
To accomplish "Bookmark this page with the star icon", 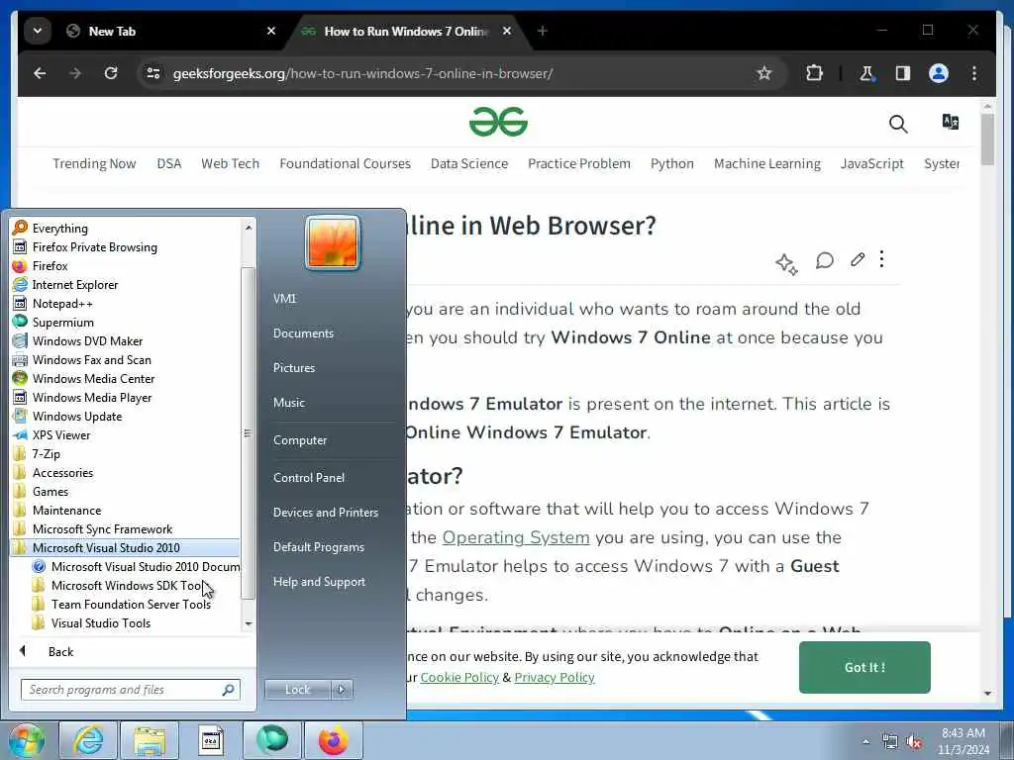I will coord(763,73).
